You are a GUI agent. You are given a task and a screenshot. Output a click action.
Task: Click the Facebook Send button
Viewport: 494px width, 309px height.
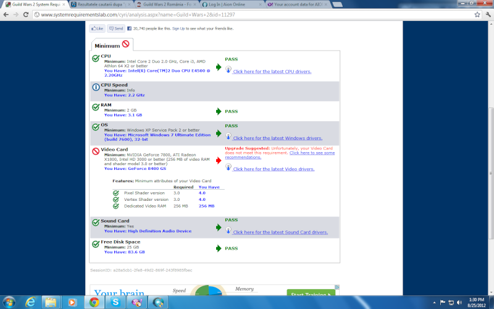click(116, 28)
